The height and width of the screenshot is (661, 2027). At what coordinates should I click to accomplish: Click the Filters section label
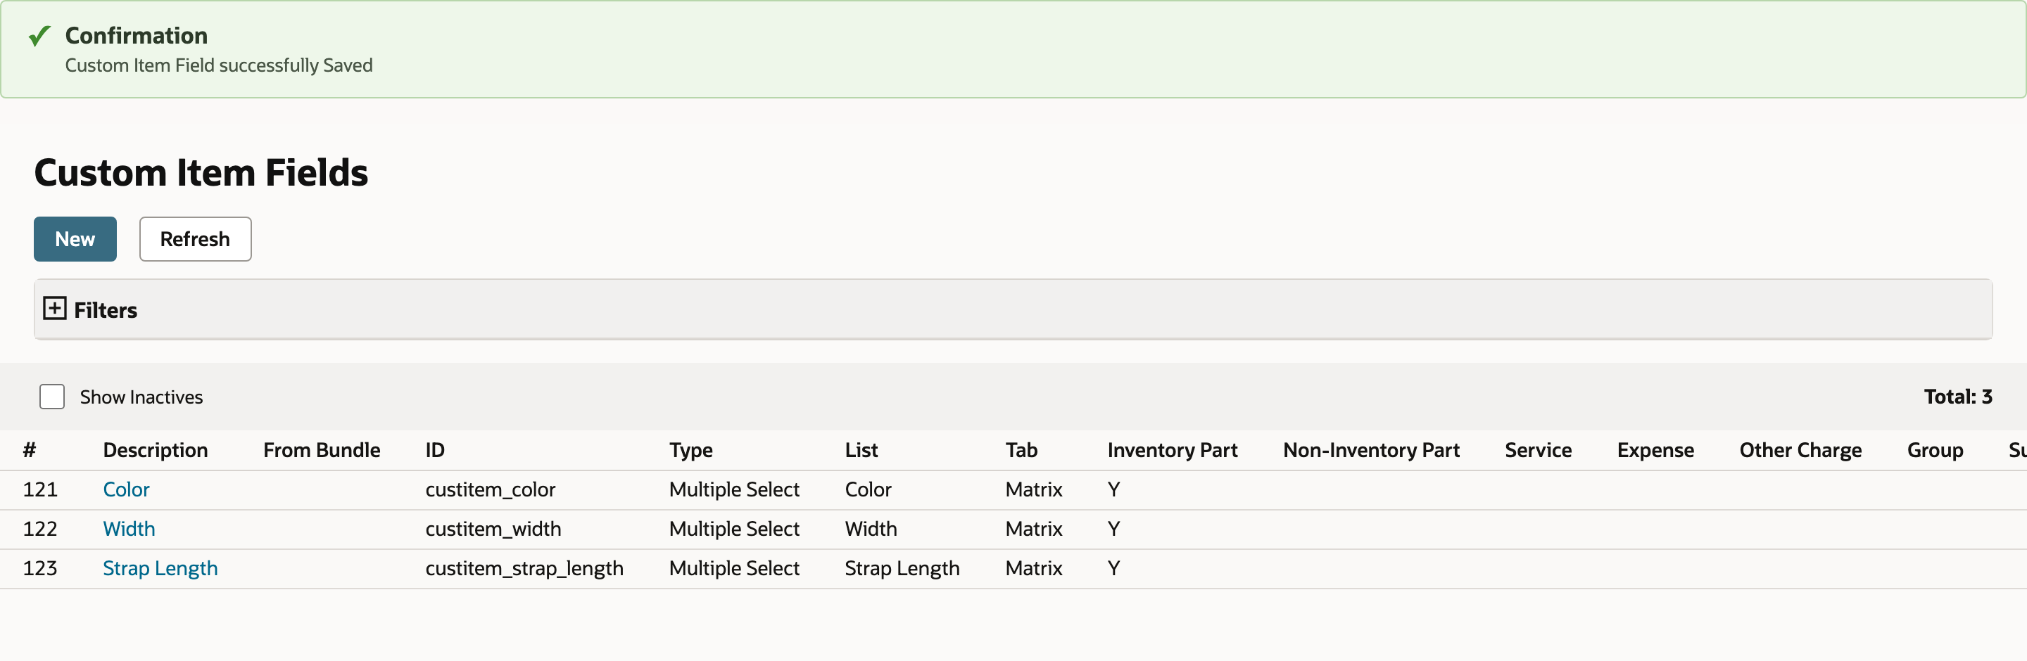pyautogui.click(x=106, y=309)
